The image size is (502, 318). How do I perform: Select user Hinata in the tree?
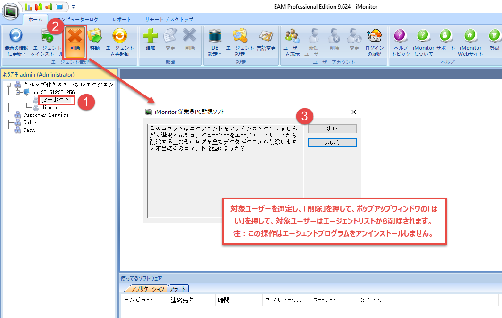(x=50, y=107)
